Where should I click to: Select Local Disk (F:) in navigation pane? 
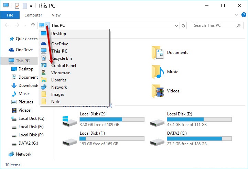pos(28,135)
